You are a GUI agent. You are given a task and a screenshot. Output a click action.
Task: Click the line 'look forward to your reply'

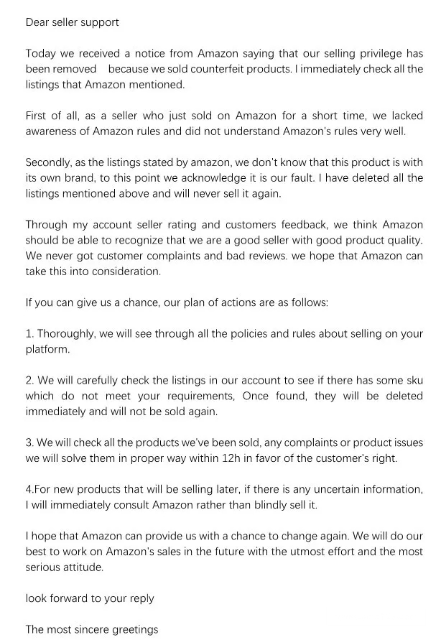[90, 598]
